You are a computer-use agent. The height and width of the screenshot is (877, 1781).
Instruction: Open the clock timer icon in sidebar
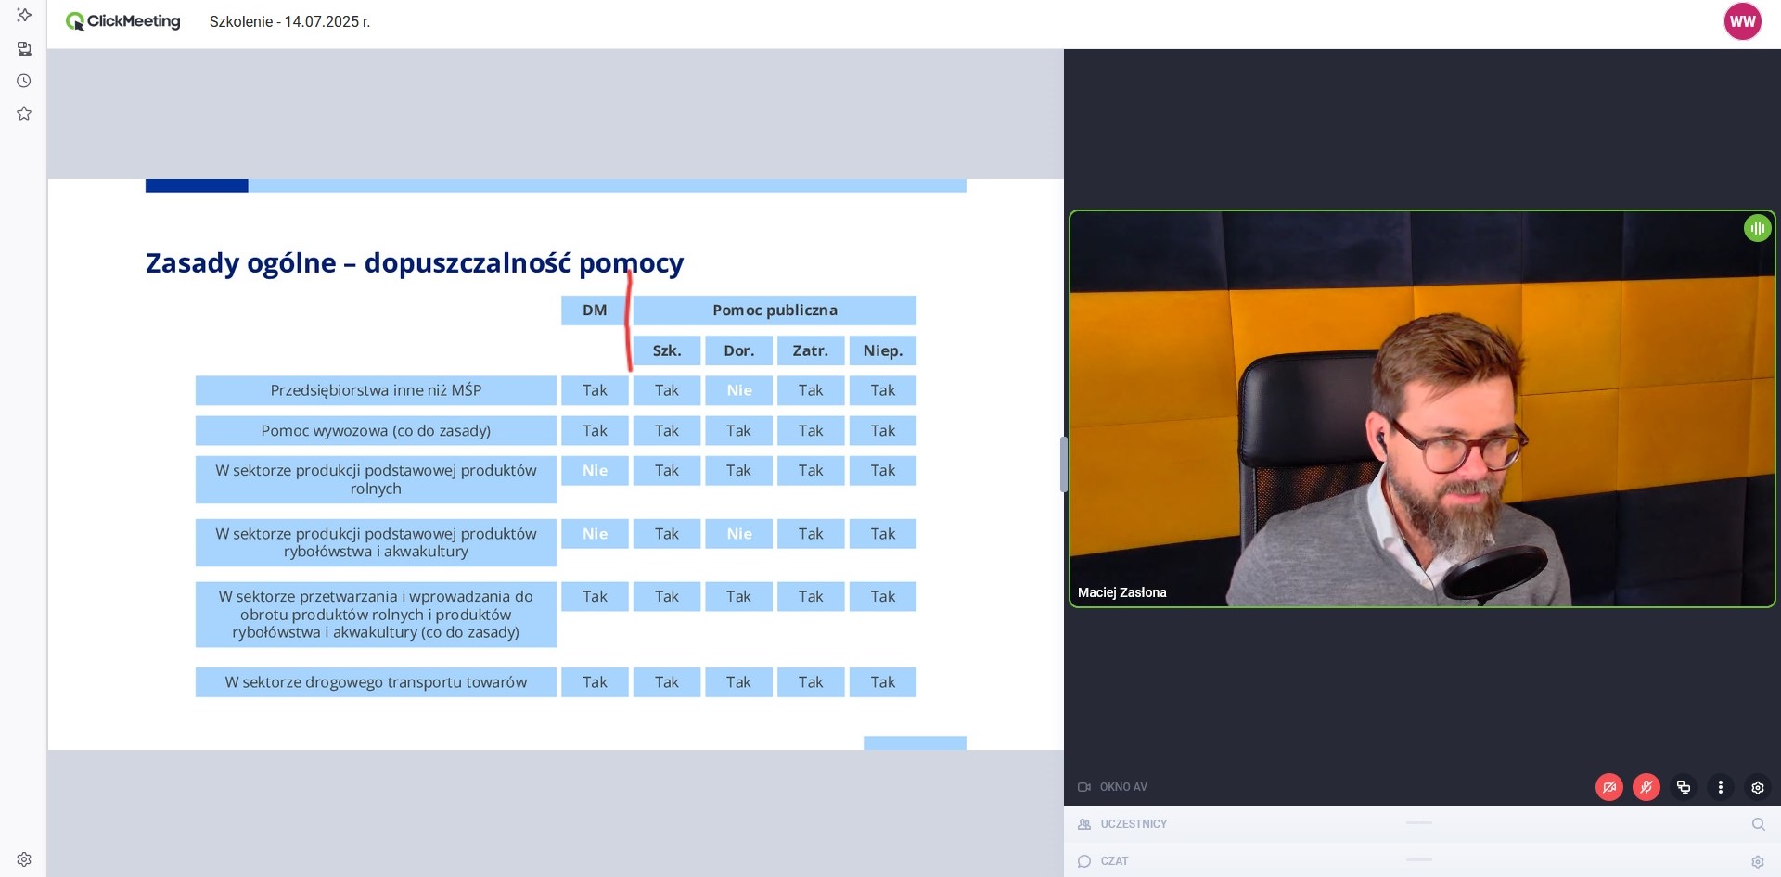coord(24,81)
